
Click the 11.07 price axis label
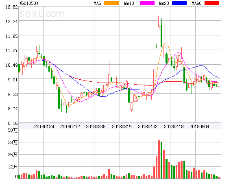[12, 50]
